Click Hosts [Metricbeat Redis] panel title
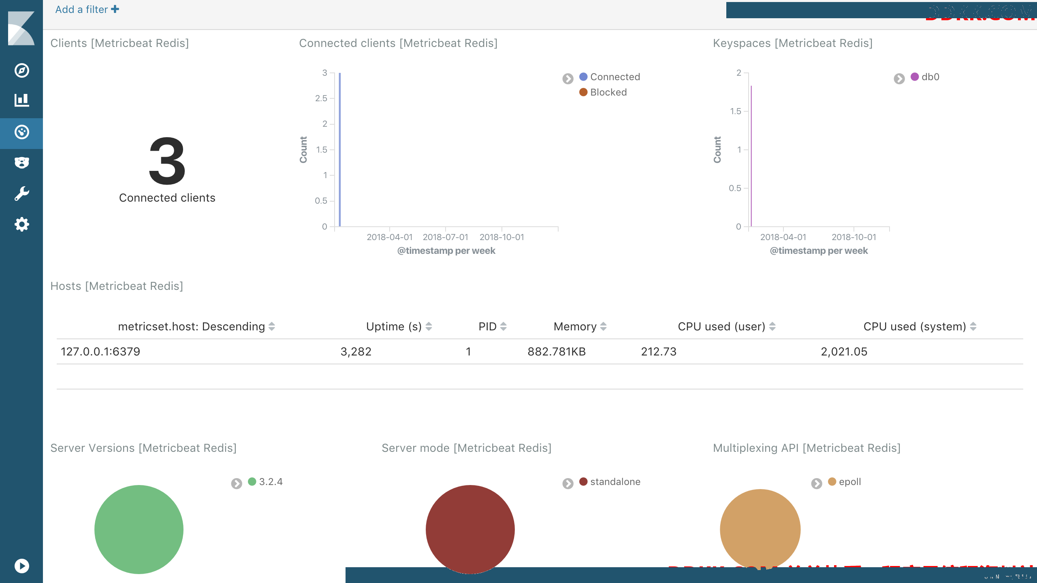The height and width of the screenshot is (583, 1037). coord(117,286)
